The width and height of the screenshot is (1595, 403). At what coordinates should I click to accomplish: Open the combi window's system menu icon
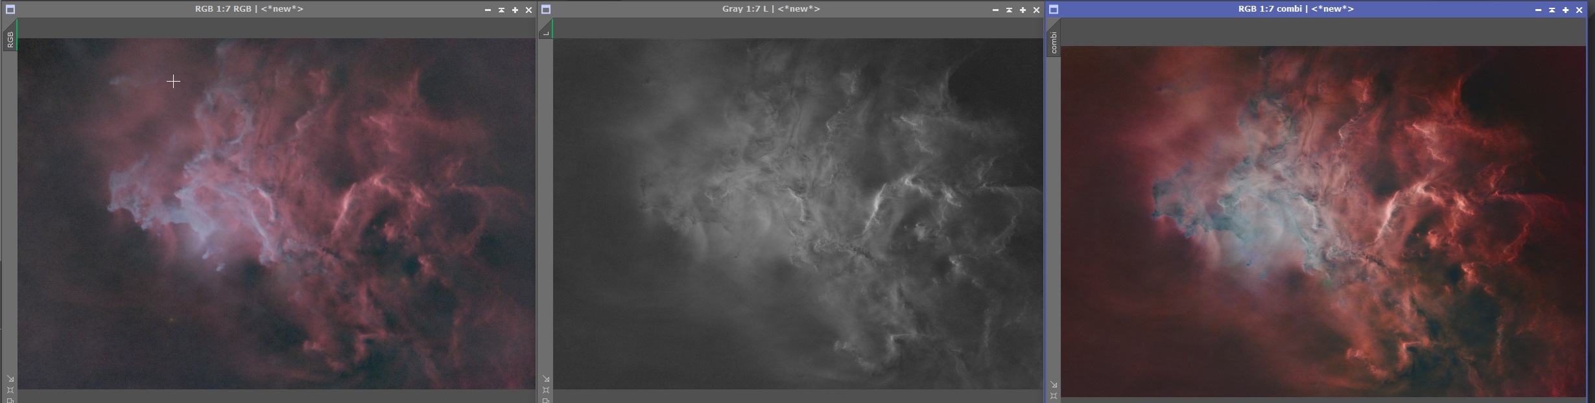1054,10
